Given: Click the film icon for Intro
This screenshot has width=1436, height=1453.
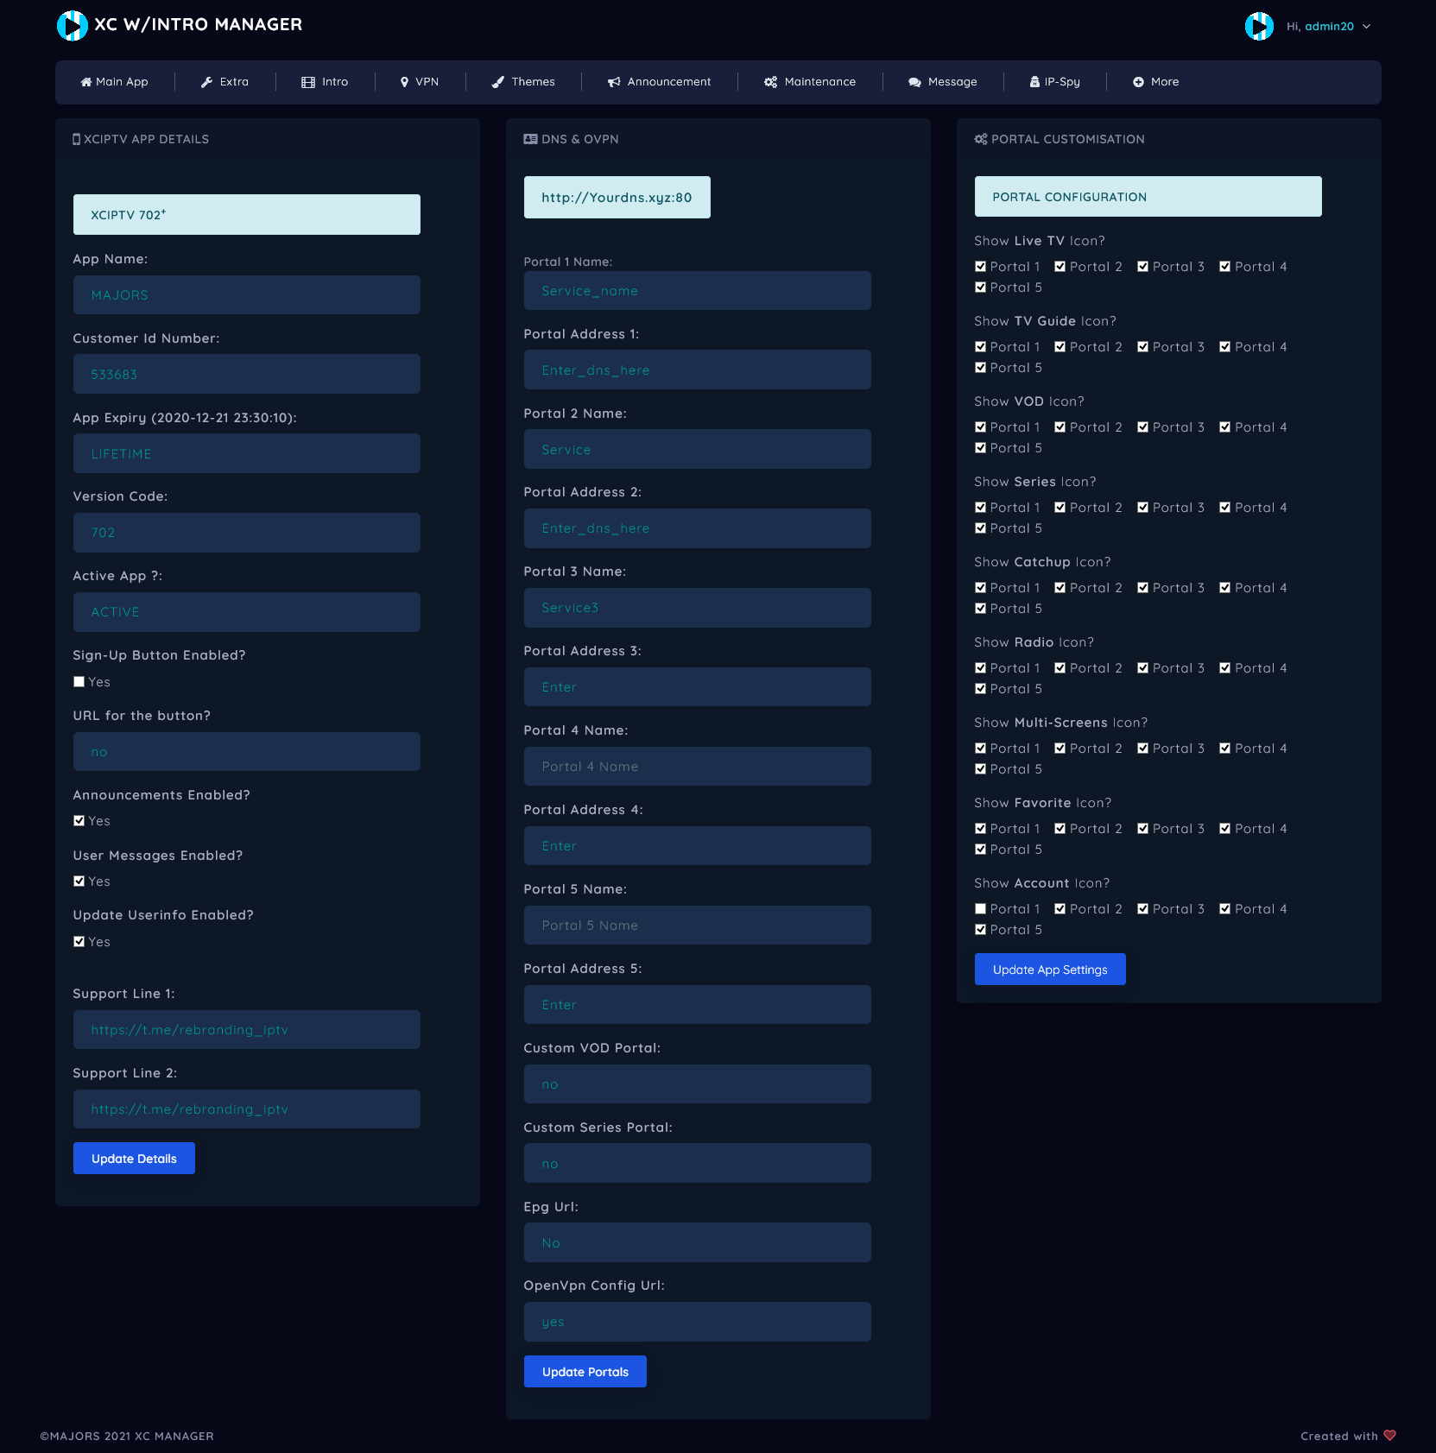Looking at the screenshot, I should pyautogui.click(x=308, y=82).
